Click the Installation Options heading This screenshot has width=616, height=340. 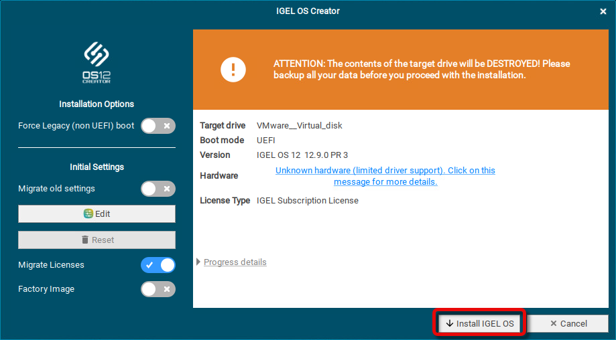tap(97, 104)
